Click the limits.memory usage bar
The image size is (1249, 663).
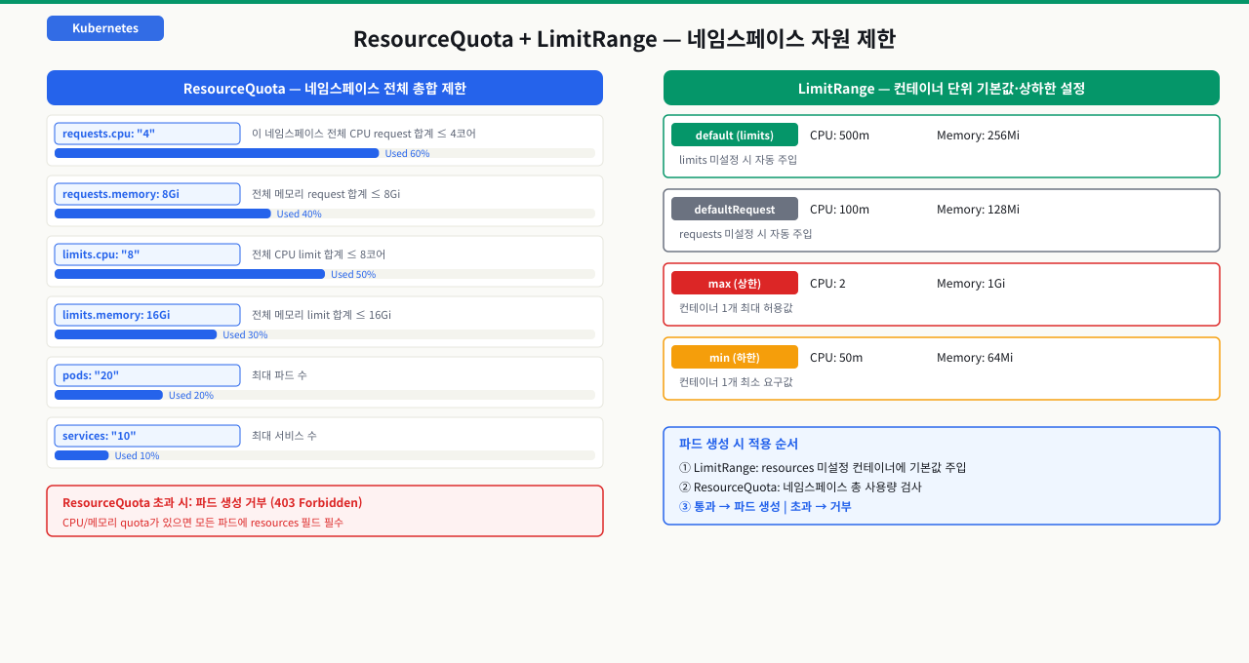(325, 334)
